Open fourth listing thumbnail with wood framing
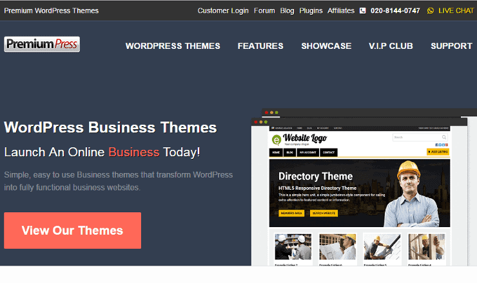The width and height of the screenshot is (477, 283). point(427,246)
